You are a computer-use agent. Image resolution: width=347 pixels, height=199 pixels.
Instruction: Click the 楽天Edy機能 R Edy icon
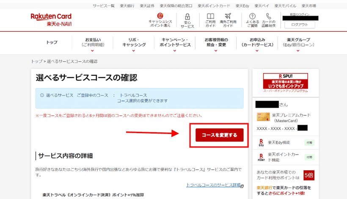[x=261, y=143]
